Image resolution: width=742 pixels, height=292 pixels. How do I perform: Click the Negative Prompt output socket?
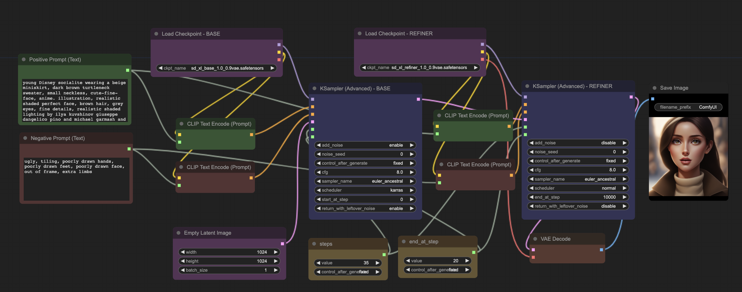coord(129,149)
